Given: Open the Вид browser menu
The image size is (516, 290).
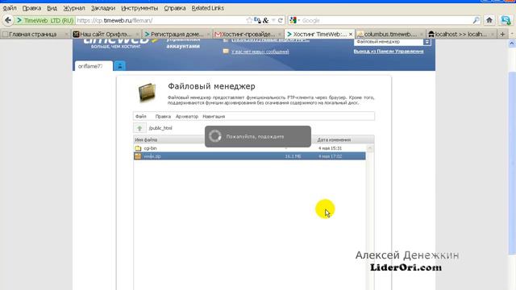Looking at the screenshot, I should click(x=52, y=8).
